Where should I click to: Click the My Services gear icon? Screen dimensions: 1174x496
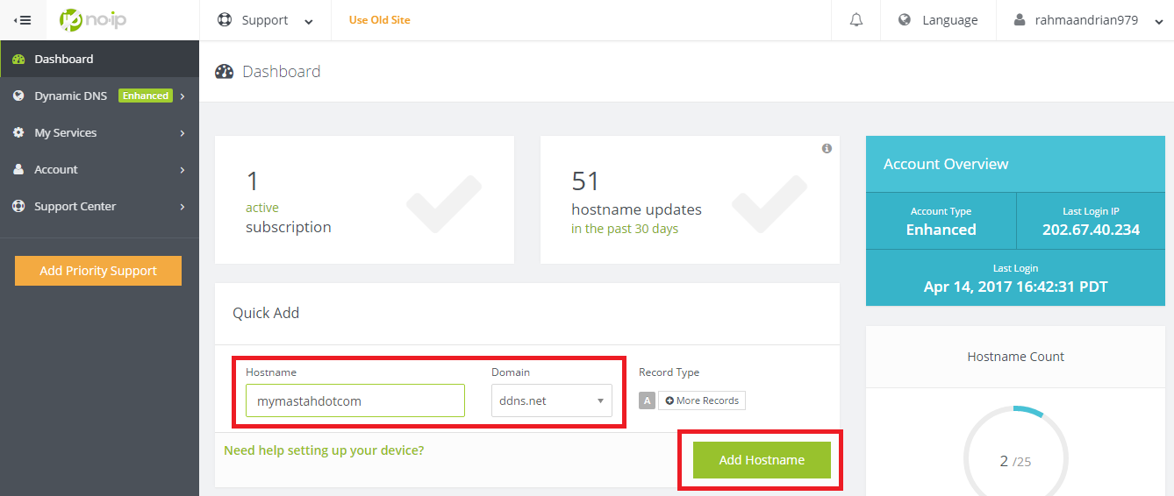[18, 133]
